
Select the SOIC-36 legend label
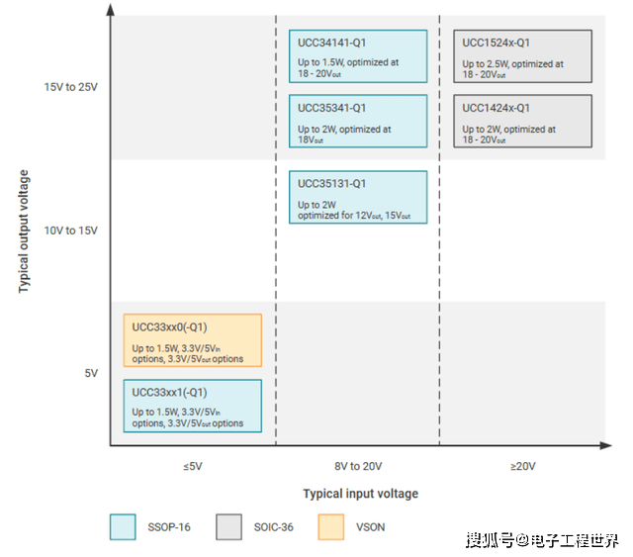[273, 528]
